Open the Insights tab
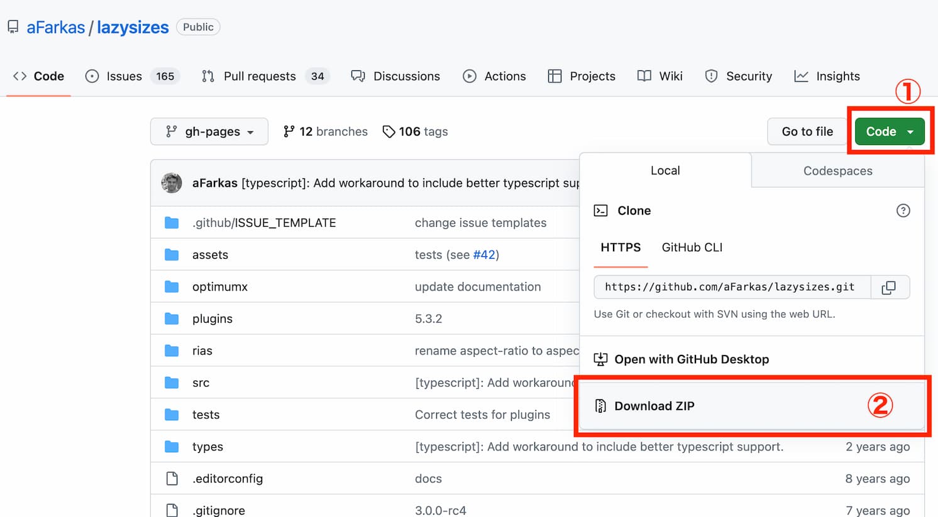Screen dimensions: 938x517 coord(827,76)
